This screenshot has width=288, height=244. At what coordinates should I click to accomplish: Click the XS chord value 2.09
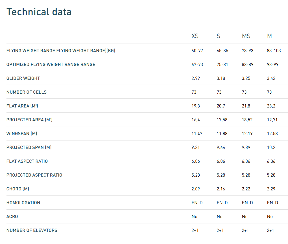[x=196, y=189]
